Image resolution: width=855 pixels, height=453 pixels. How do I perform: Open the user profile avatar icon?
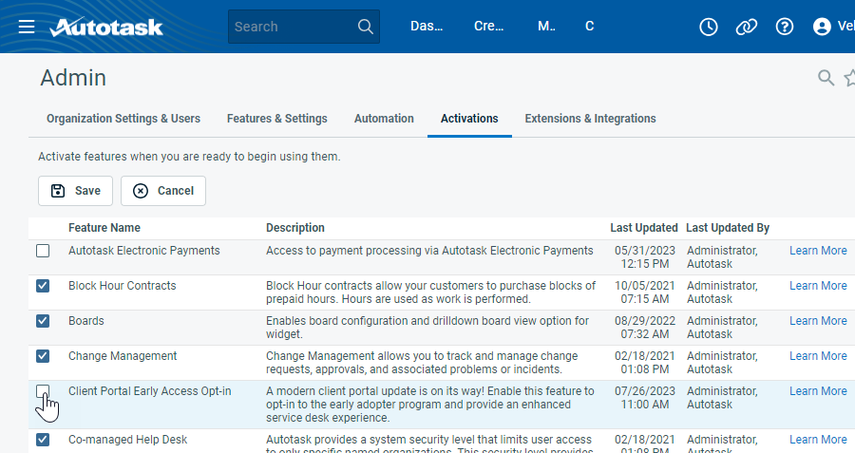click(x=822, y=27)
